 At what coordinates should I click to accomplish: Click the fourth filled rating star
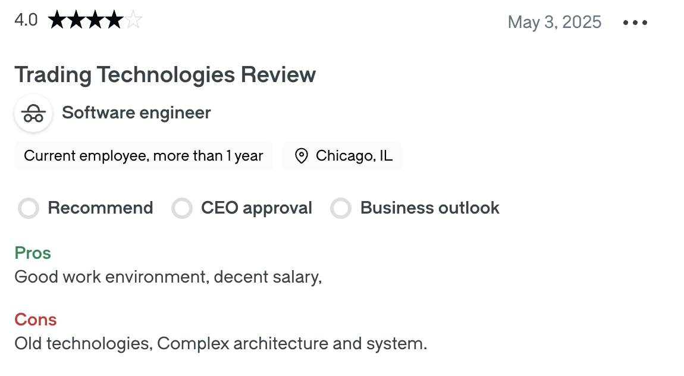click(x=114, y=21)
